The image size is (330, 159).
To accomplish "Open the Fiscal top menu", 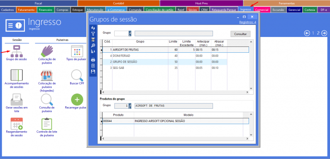I will pyautogui.click(x=39, y=3).
